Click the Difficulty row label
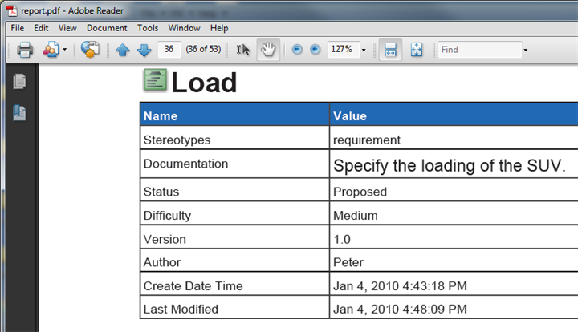The image size is (578, 332). coord(167,216)
